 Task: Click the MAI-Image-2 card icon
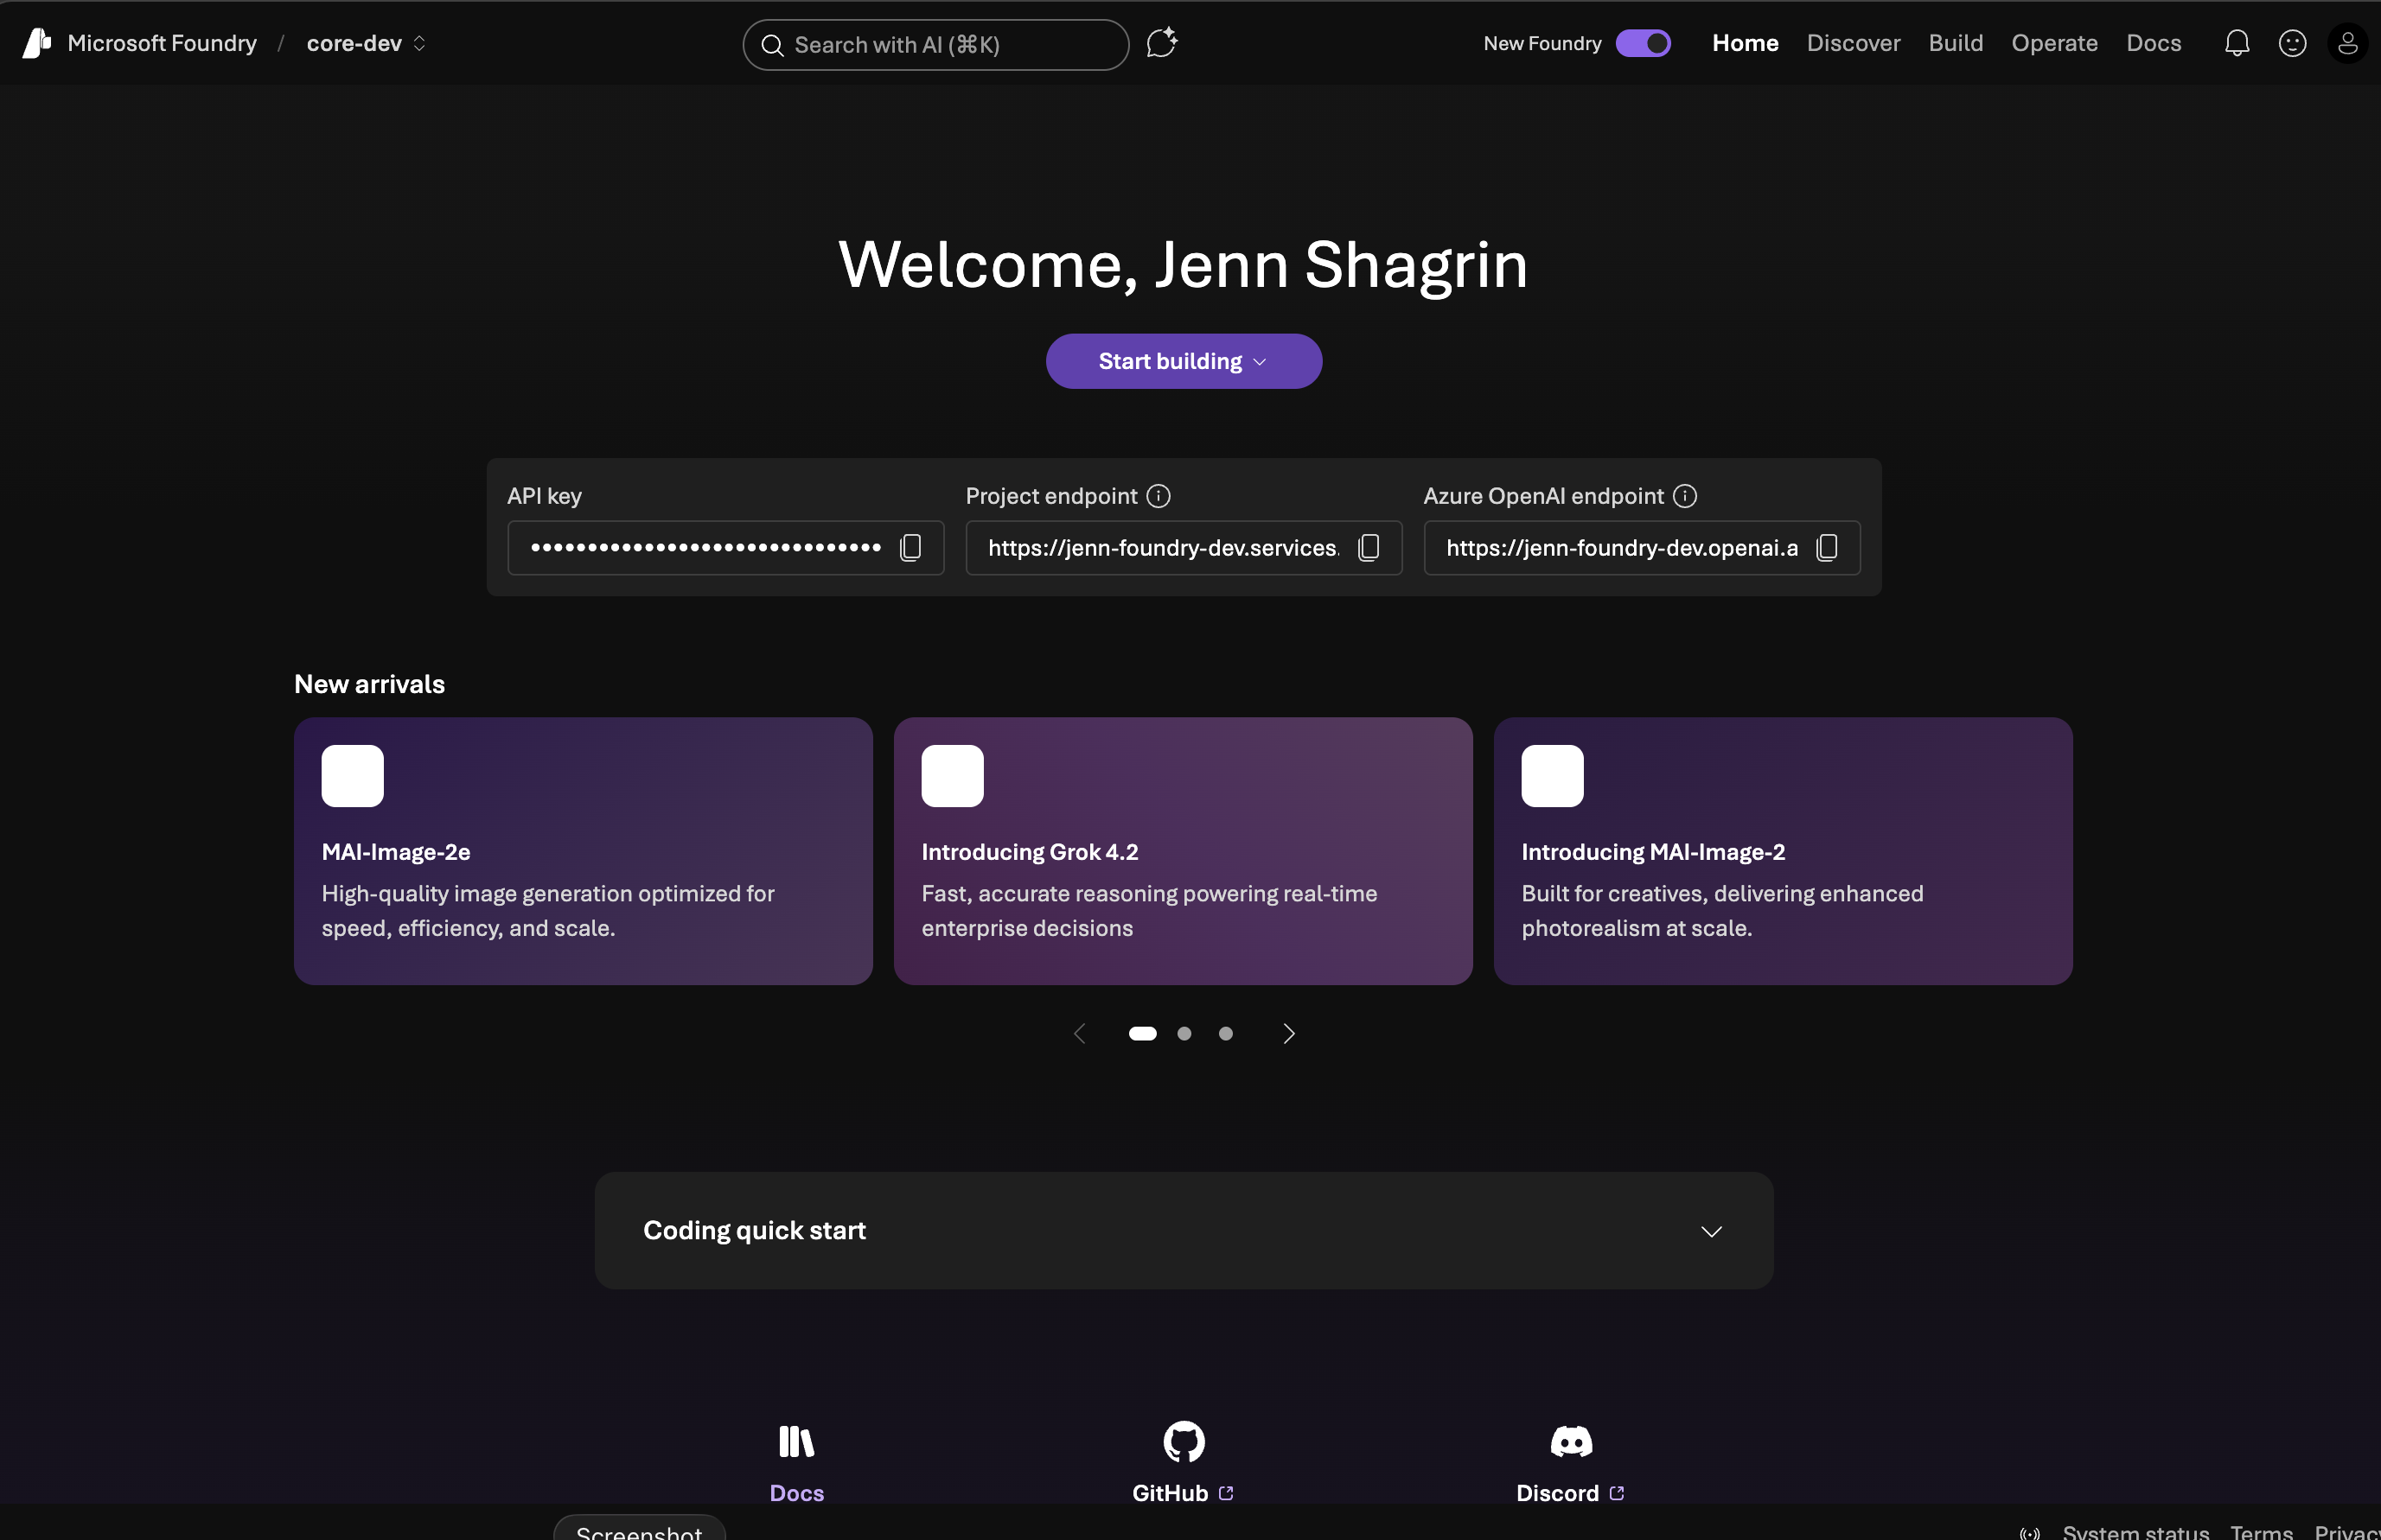[x=1553, y=776]
